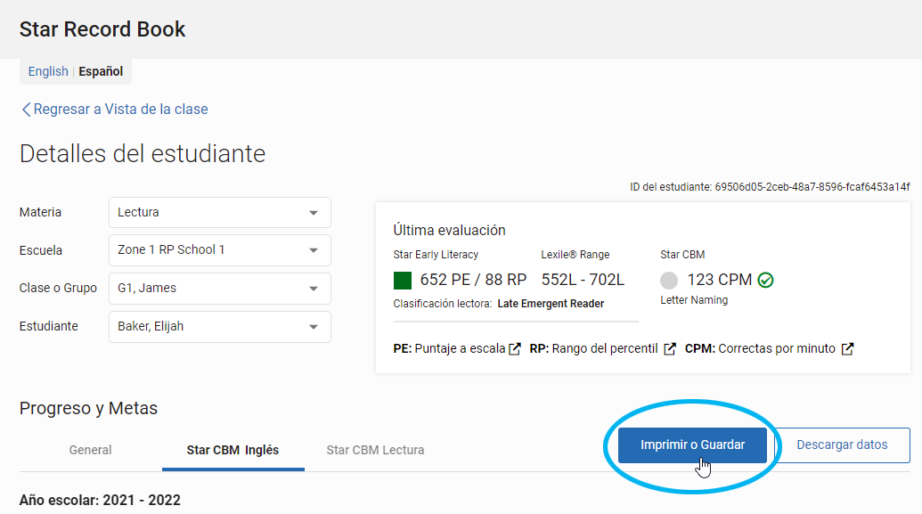Click the 123 CPM value
922x514 pixels.
coord(720,280)
